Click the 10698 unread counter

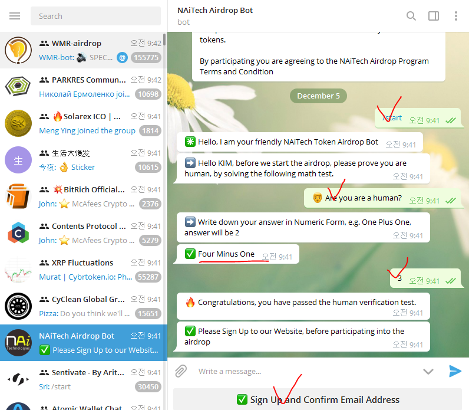coord(148,94)
